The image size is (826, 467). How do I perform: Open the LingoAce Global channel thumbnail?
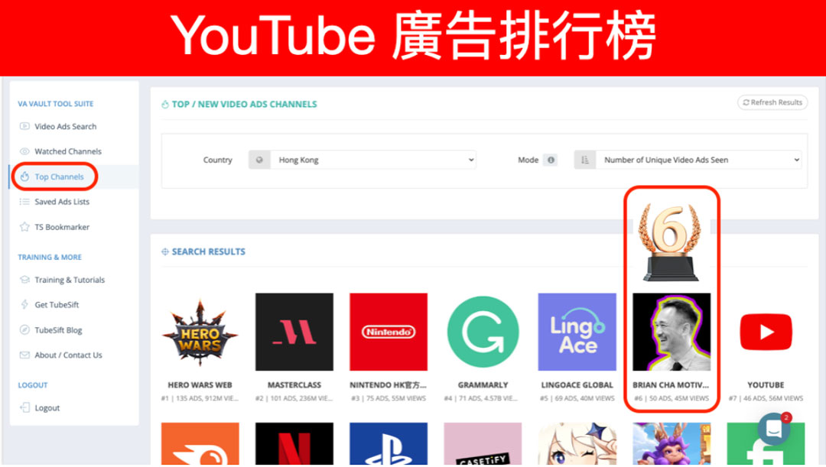[x=577, y=332]
